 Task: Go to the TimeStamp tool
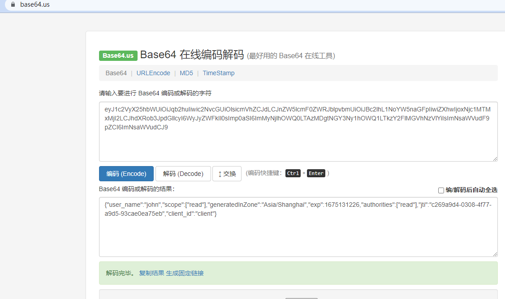219,73
